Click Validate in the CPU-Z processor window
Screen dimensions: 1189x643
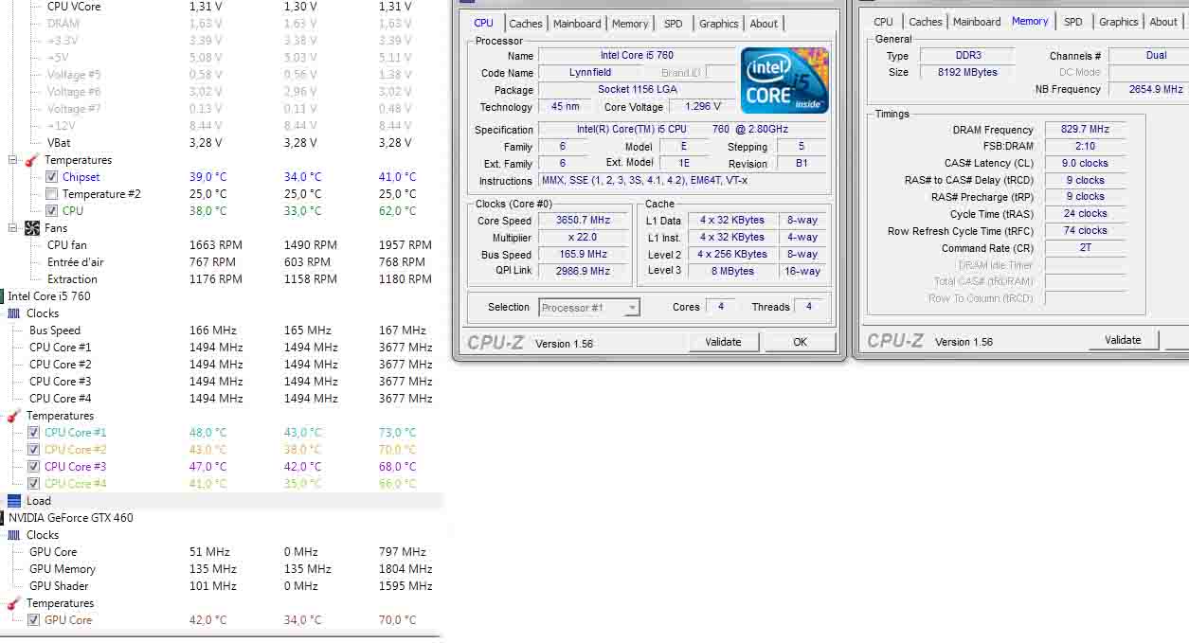(x=723, y=342)
